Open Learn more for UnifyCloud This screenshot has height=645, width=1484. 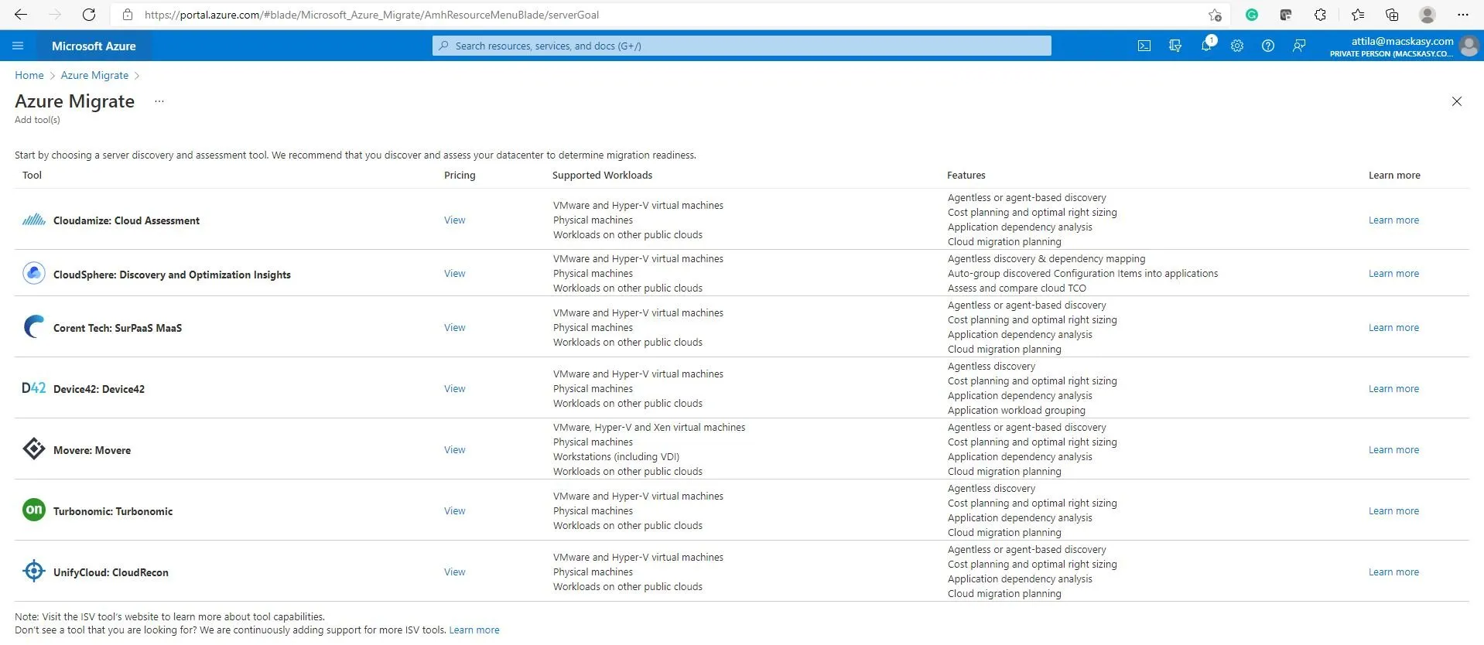coord(1393,572)
